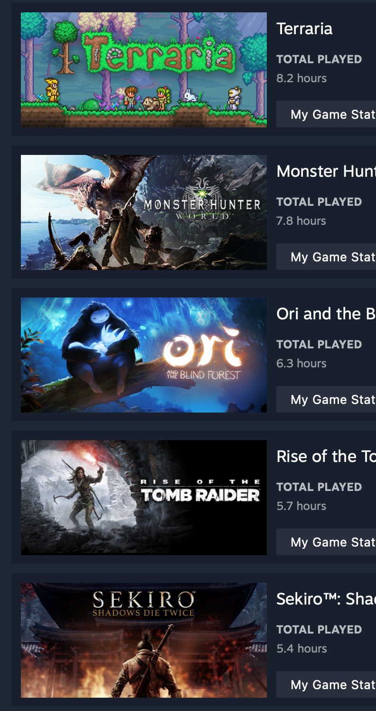Open the Sekiro Shadows Die Twice banner

pos(144,640)
